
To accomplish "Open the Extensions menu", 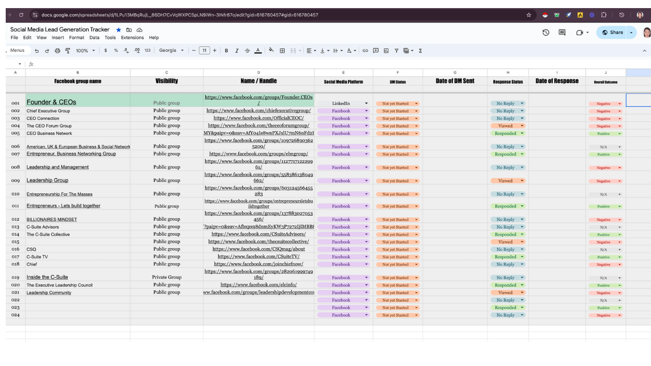I will pos(132,38).
